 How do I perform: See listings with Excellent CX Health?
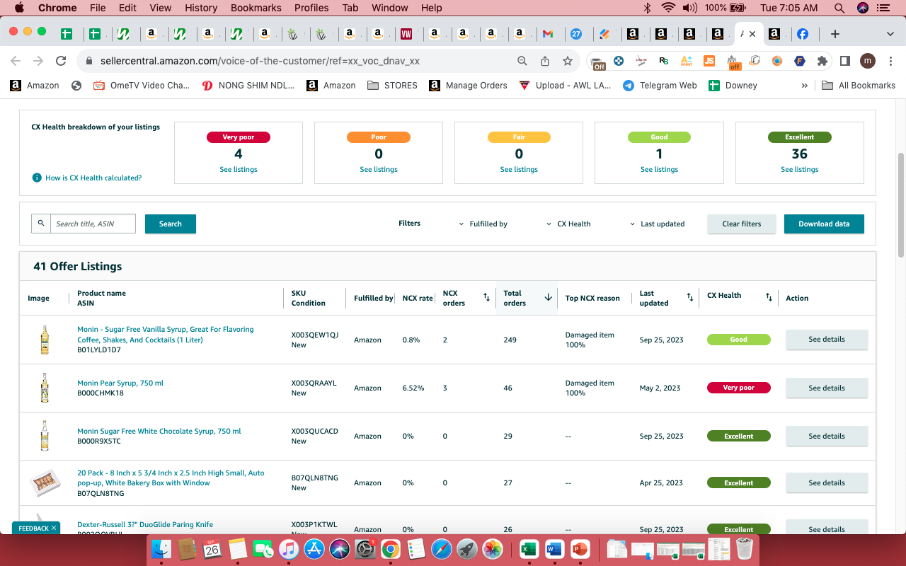click(x=800, y=169)
